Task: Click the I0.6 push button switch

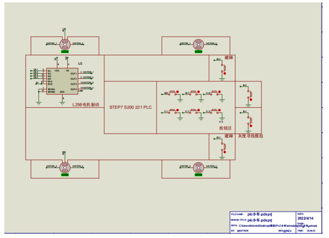Action: point(173,93)
